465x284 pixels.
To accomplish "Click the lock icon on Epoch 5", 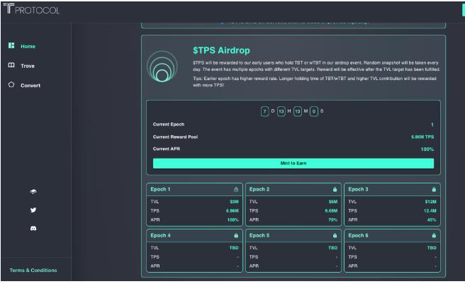I will (x=335, y=235).
